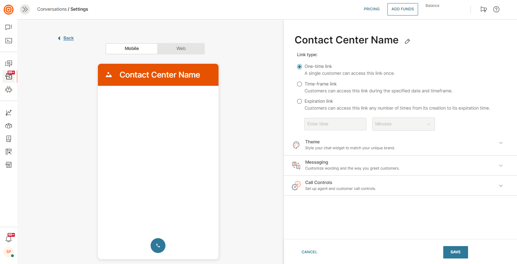The image size is (517, 264).
Task: Click the orange widget header preview
Action: point(158,75)
